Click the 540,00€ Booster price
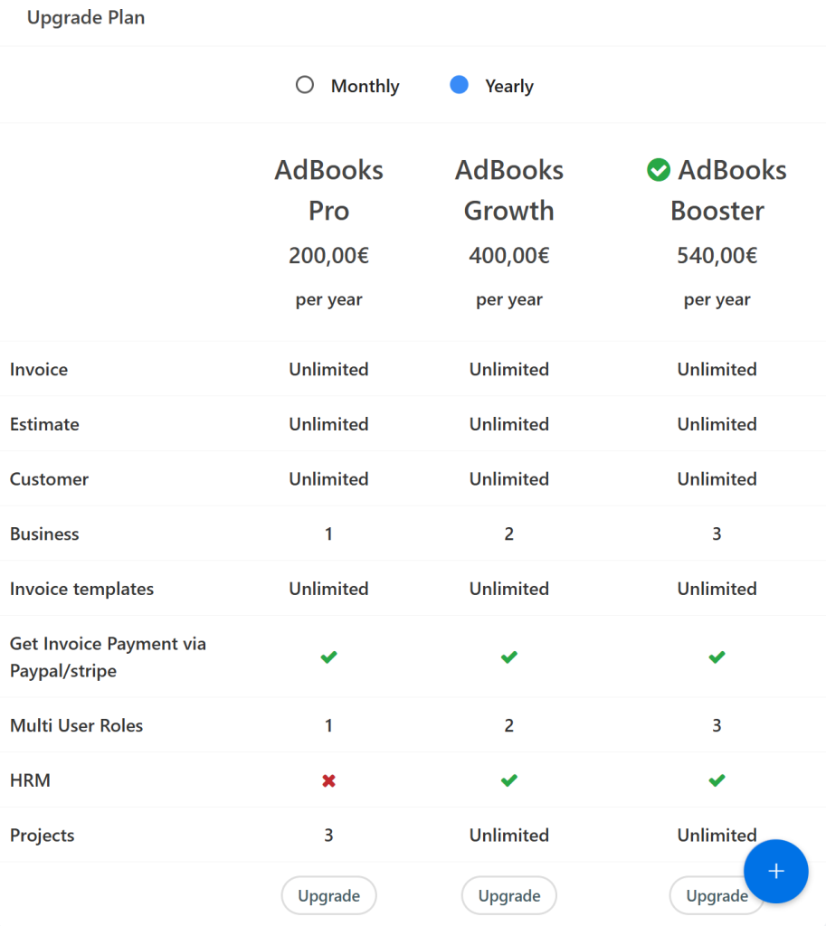This screenshot has width=826, height=926. (717, 256)
